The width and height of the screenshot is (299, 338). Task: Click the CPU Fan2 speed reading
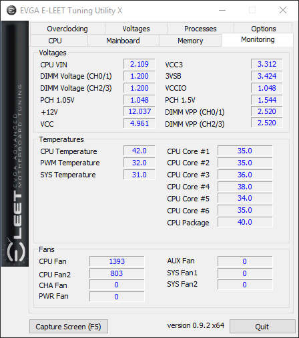[x=117, y=273]
